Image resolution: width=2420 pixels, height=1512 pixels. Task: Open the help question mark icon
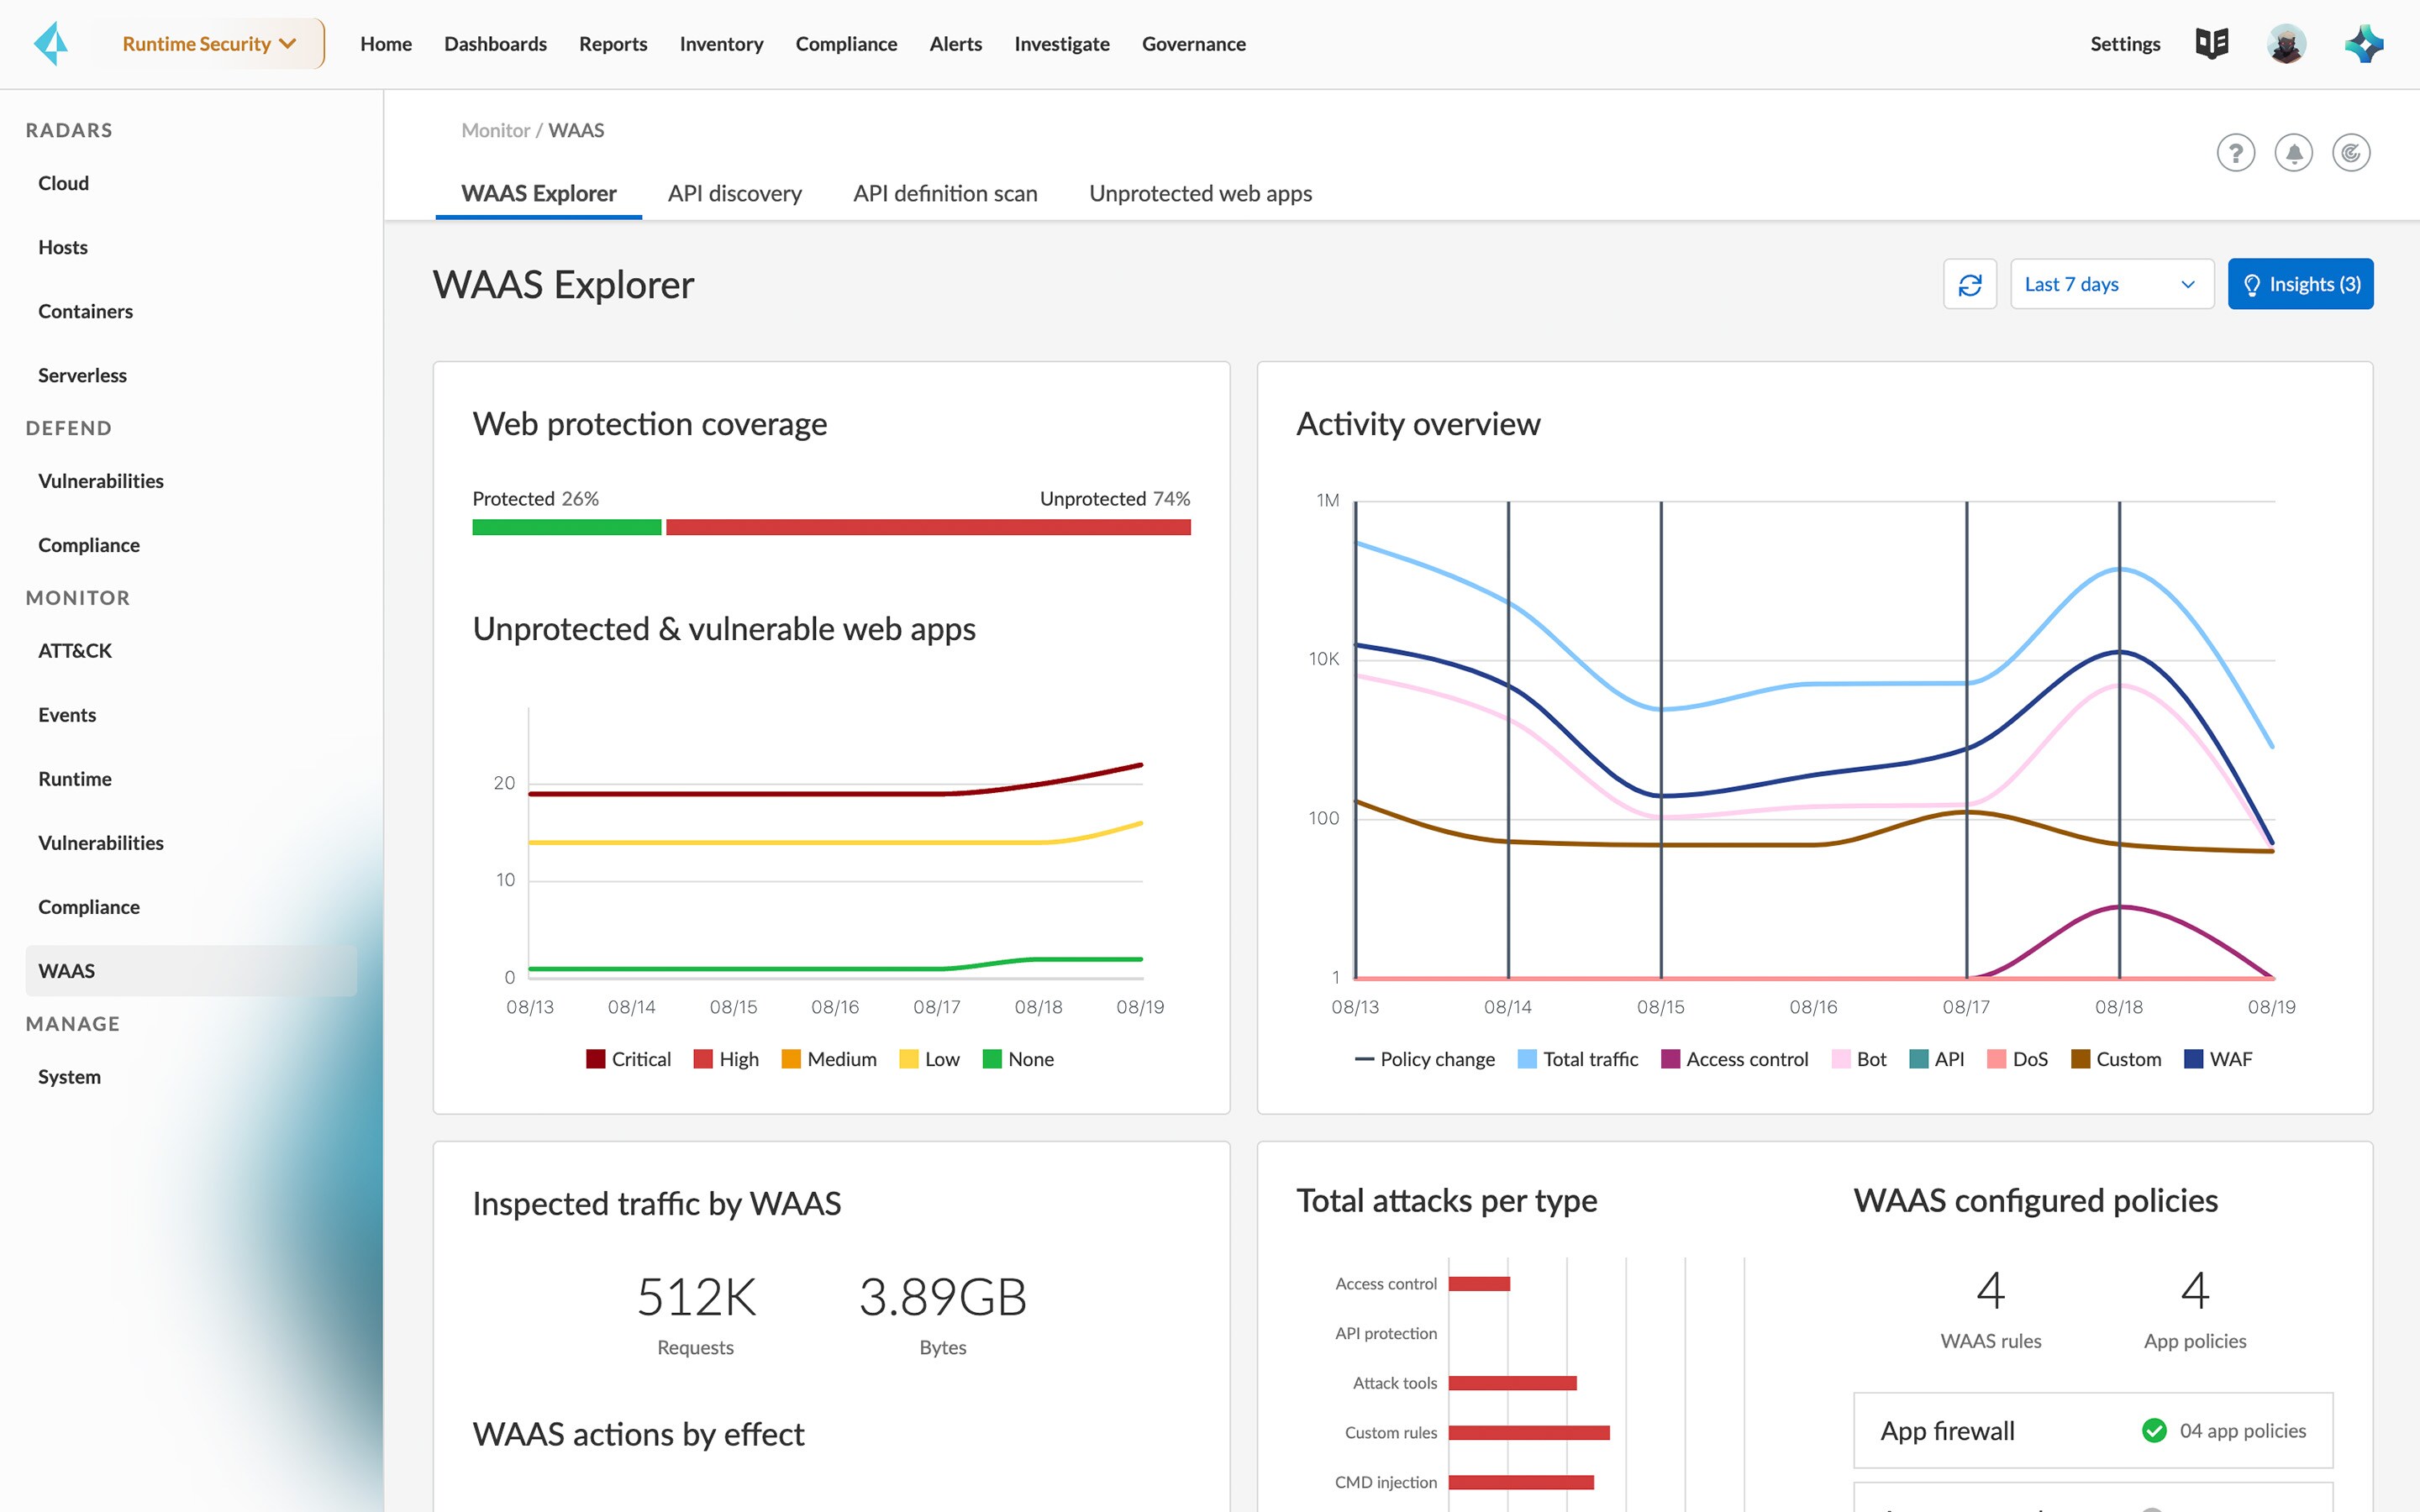2235,153
